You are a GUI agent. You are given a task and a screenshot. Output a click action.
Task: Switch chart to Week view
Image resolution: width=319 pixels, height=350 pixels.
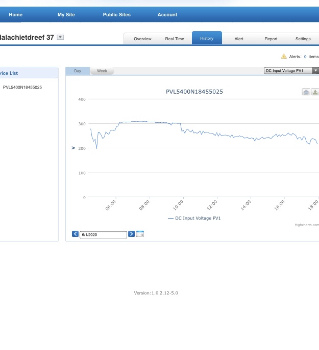click(x=102, y=71)
